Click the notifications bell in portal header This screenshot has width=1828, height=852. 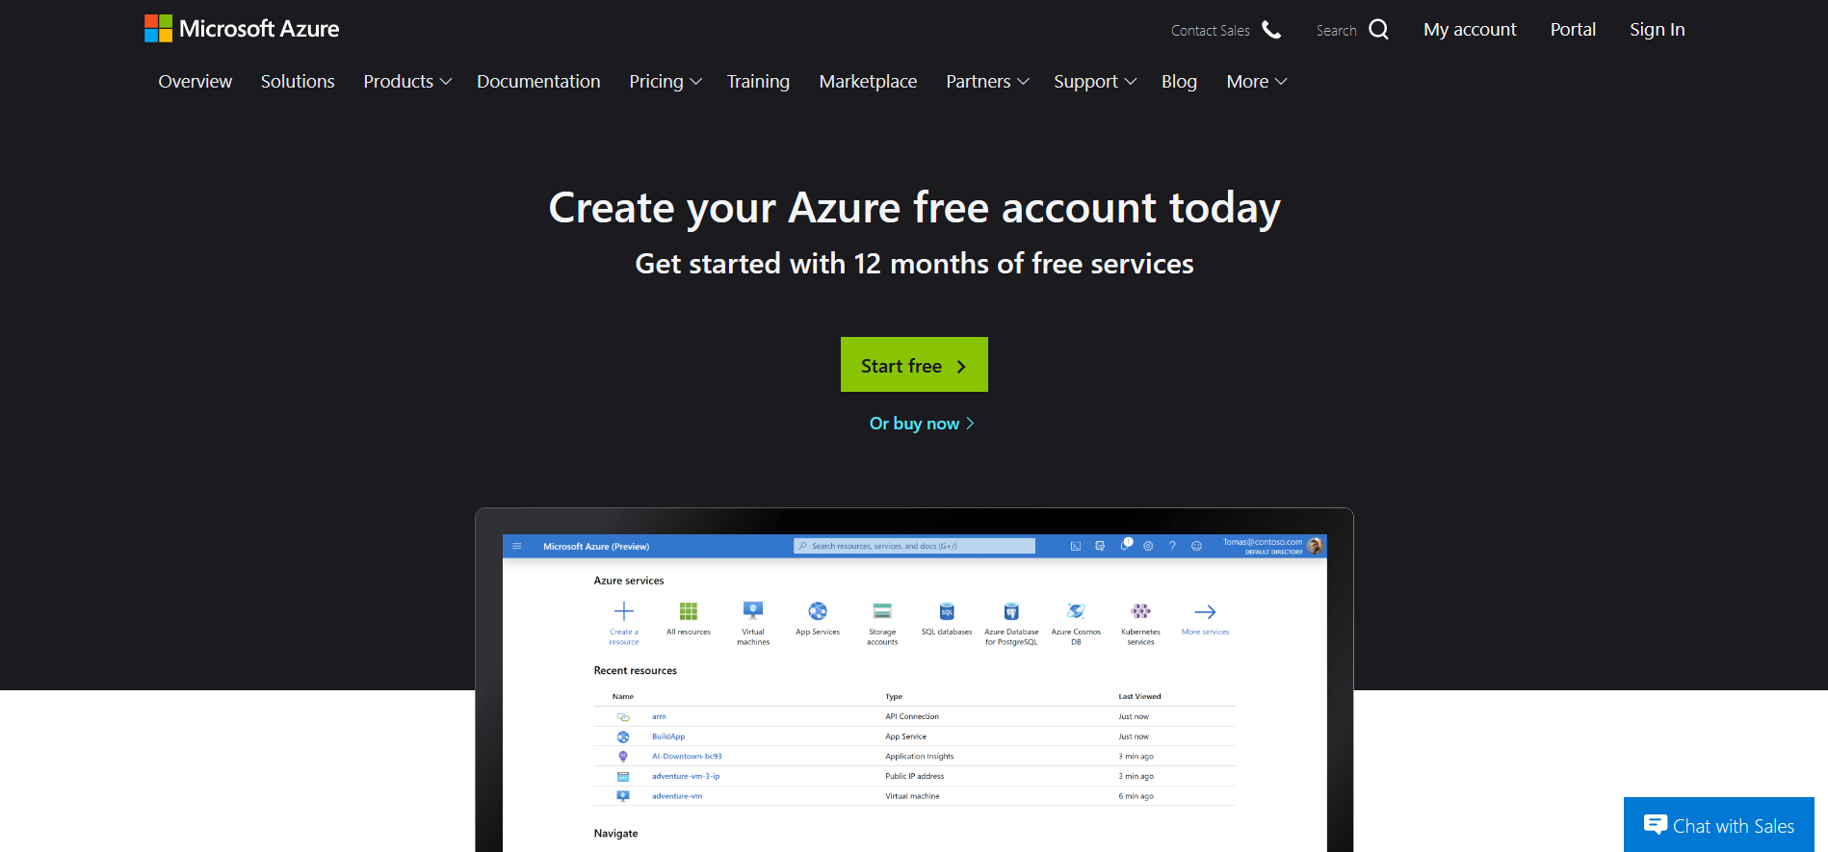[1125, 545]
